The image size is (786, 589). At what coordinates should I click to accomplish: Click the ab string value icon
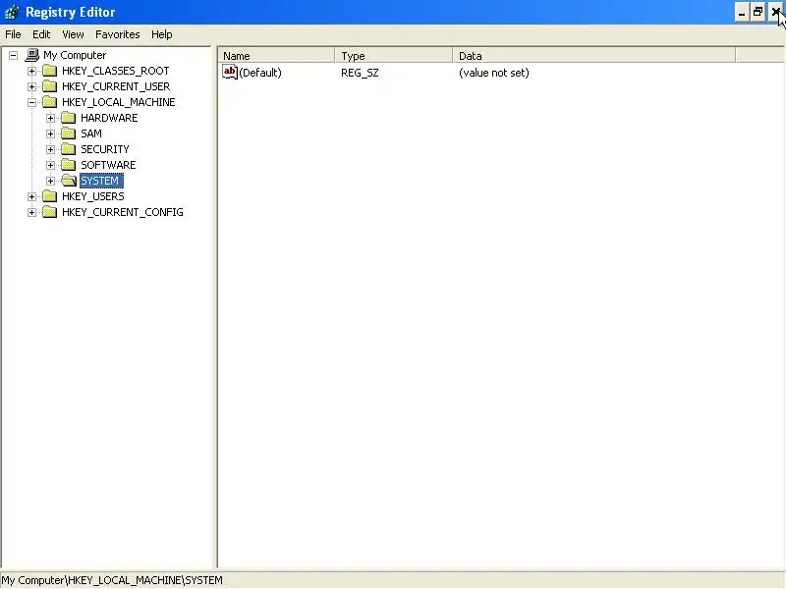point(230,72)
